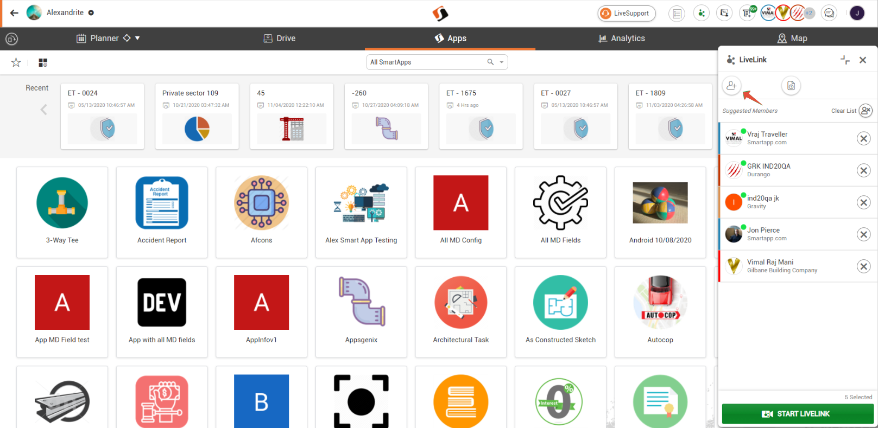Open the LiveSupport button
878x428 pixels.
coord(627,13)
